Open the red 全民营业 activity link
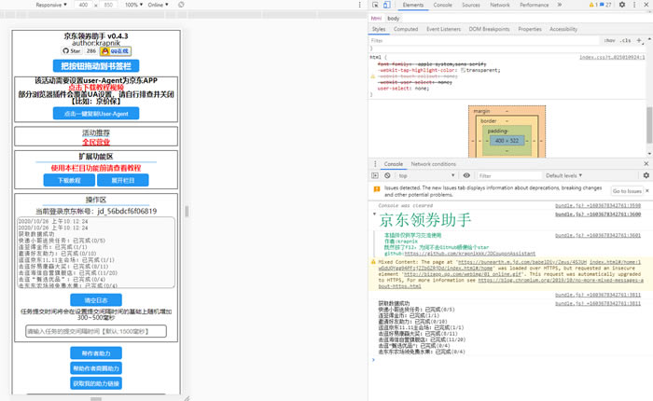 (96, 142)
